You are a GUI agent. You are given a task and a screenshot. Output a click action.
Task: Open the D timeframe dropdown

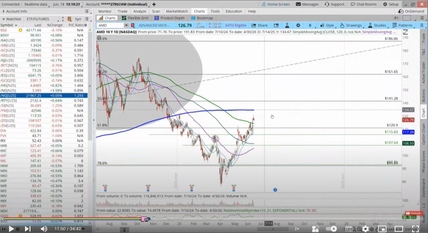click(x=310, y=25)
